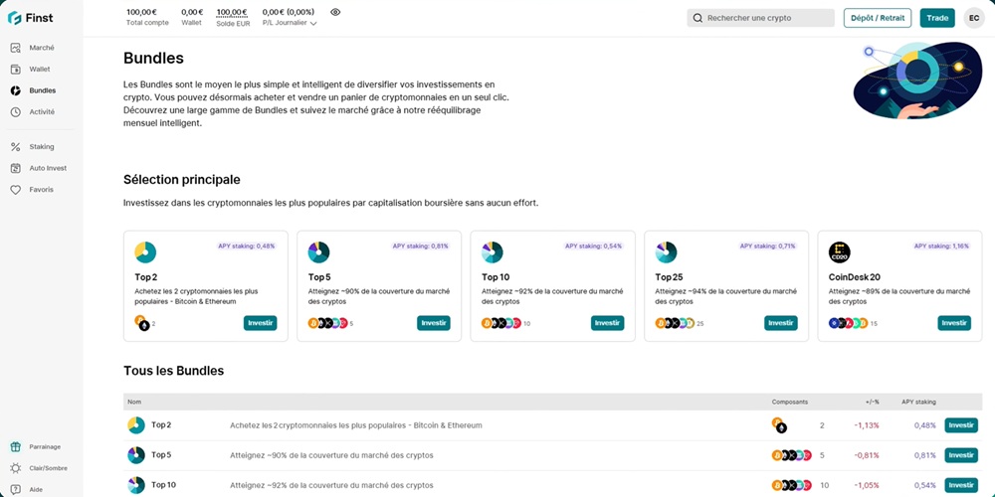This screenshot has width=995, height=497.
Task: Open the Parrainage gift icon
Action: pos(16,447)
